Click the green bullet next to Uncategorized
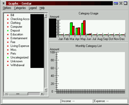The width and height of the screenshot is (129, 105). point(8,57)
